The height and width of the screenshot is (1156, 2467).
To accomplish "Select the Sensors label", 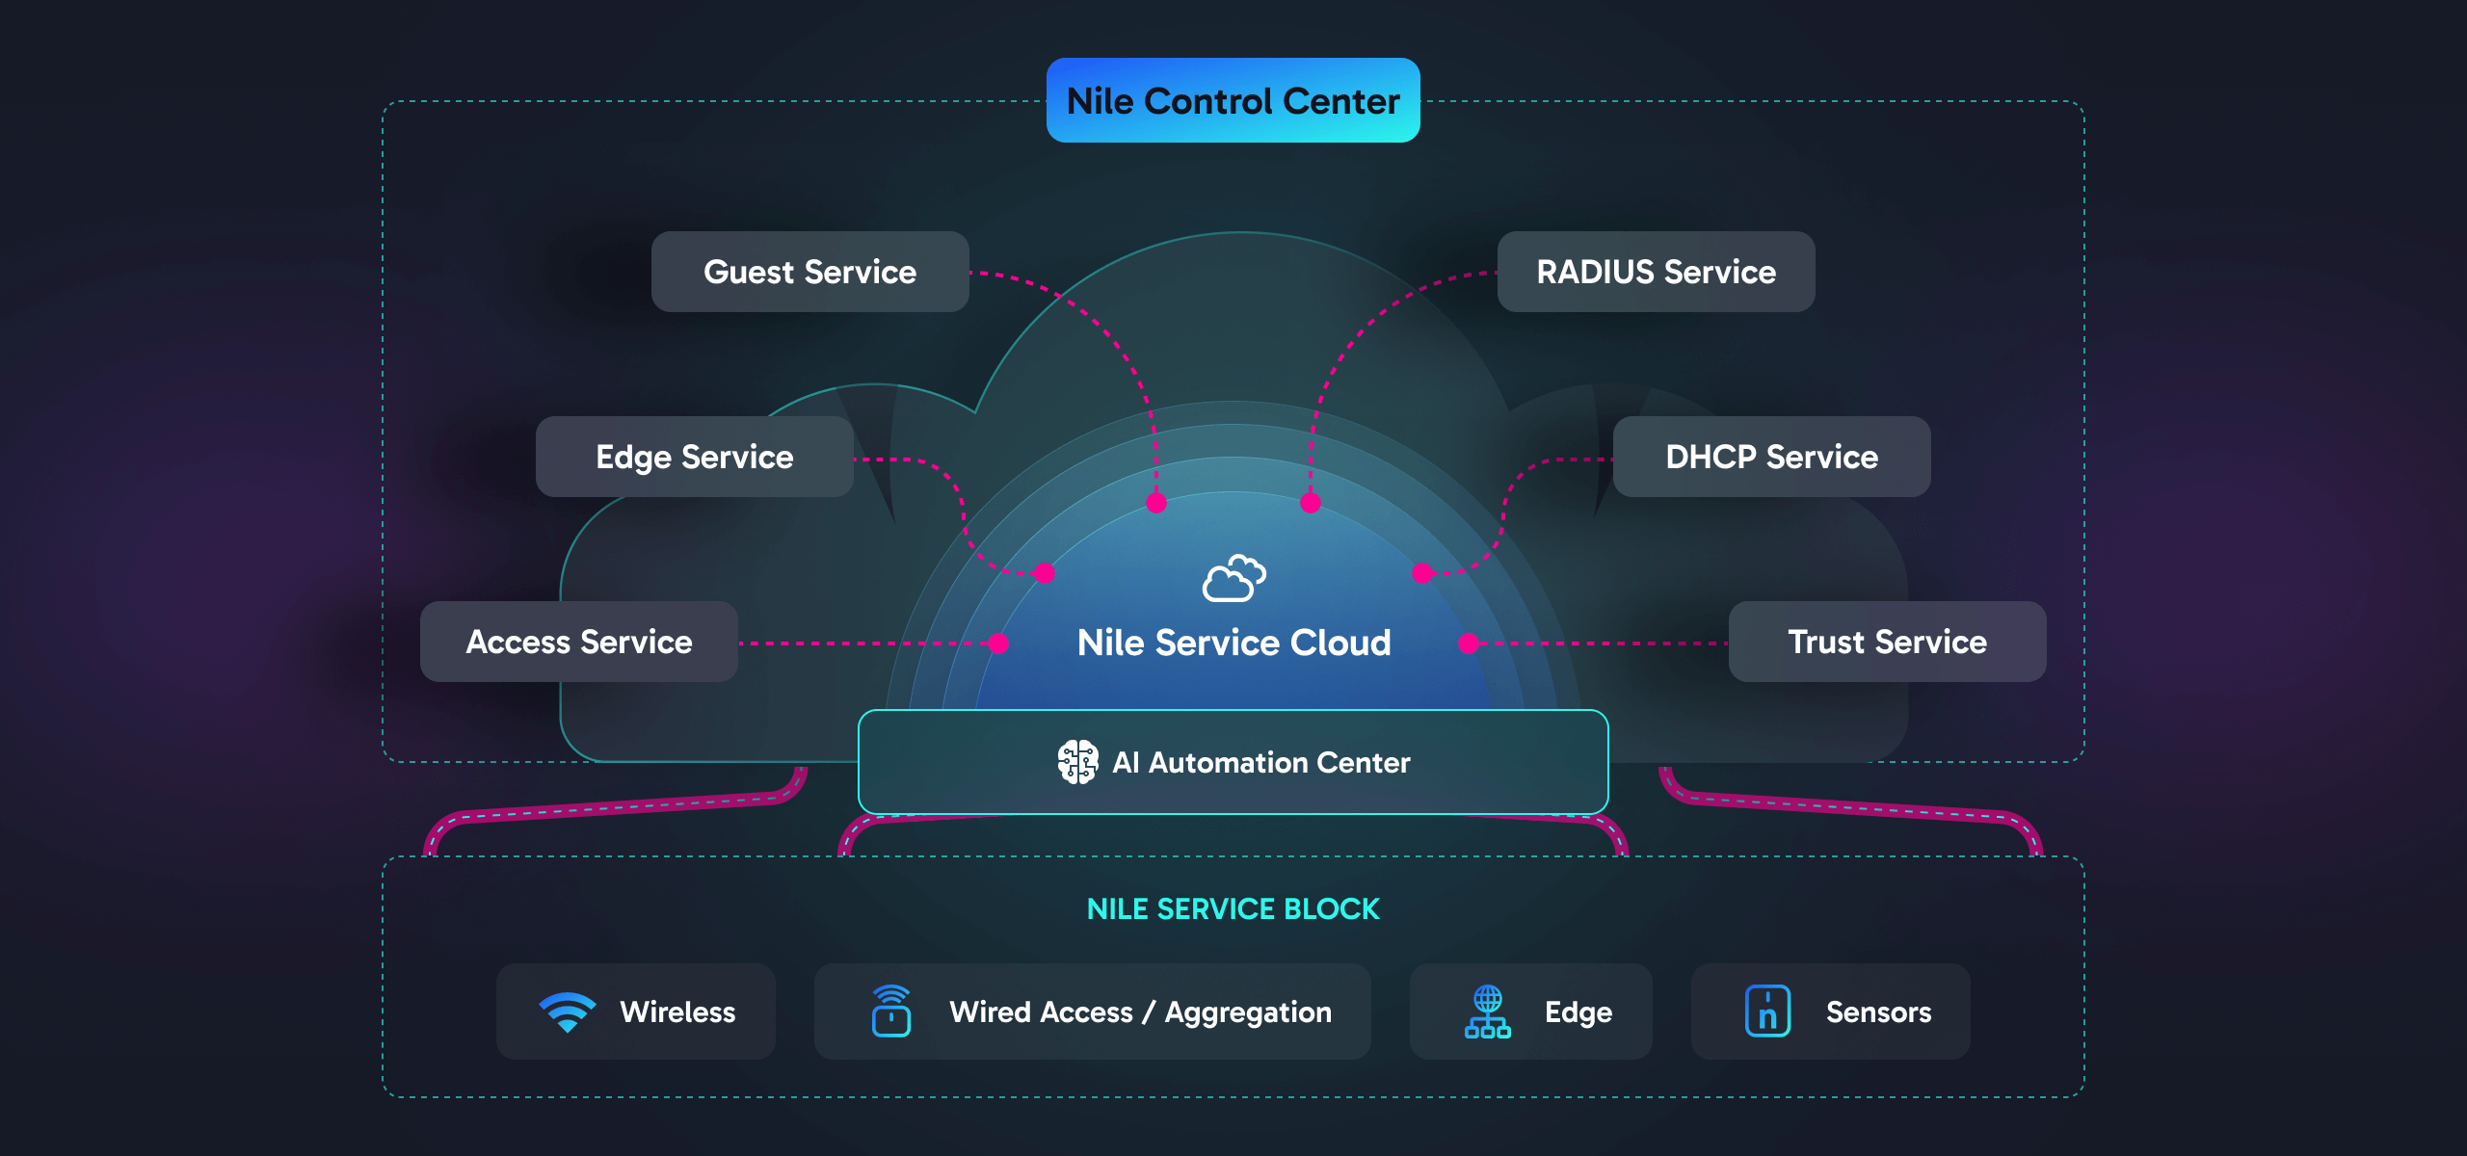I will [x=1879, y=1011].
